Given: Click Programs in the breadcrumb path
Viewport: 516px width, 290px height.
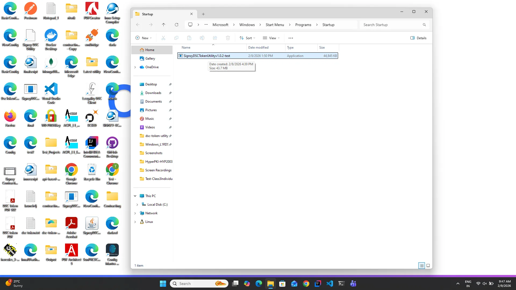Looking at the screenshot, I should (x=303, y=25).
